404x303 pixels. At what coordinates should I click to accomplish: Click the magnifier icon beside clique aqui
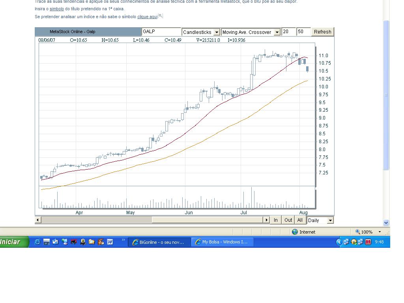pyautogui.click(x=161, y=16)
